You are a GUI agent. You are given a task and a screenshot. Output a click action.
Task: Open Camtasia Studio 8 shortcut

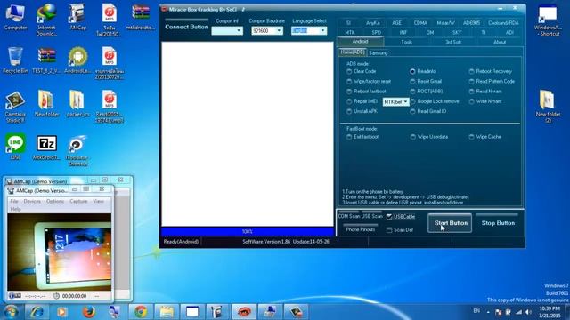(x=15, y=107)
